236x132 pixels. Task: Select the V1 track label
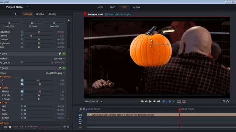(x=80, y=115)
